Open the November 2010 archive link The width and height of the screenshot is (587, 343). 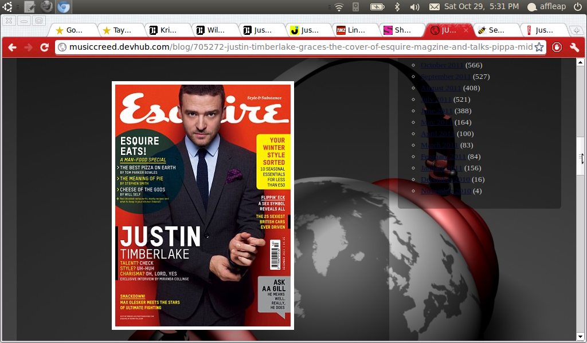446,191
